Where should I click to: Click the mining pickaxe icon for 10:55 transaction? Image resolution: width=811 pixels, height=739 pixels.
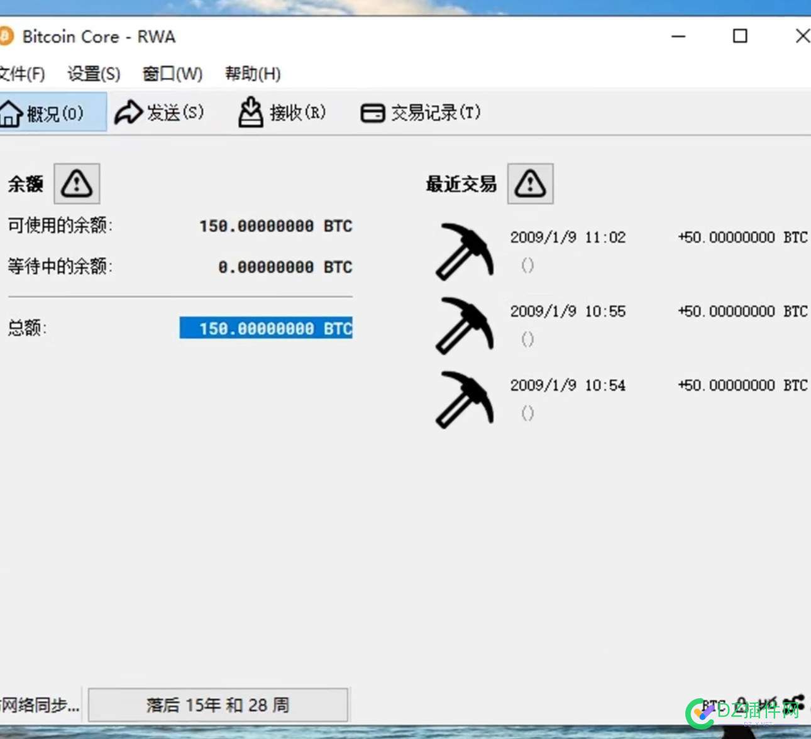click(x=465, y=326)
